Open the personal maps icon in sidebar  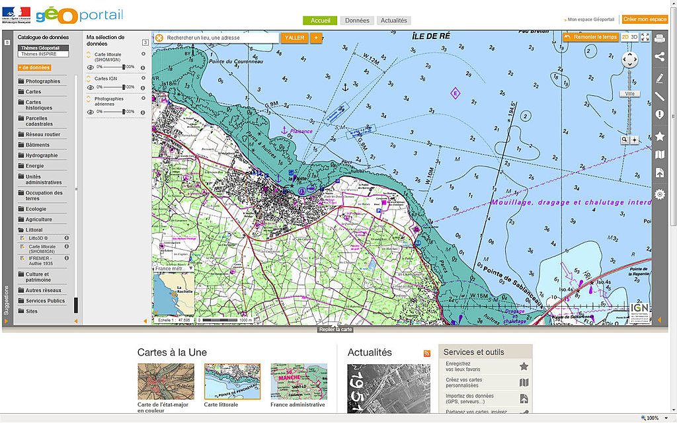659,155
